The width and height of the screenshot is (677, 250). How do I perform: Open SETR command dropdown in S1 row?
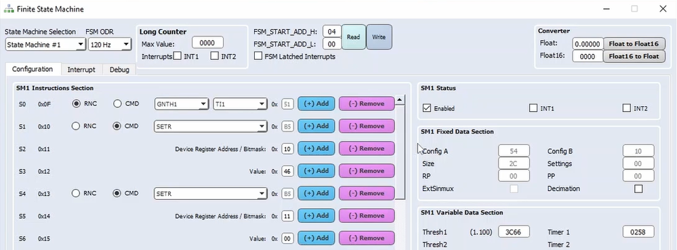tap(210, 127)
